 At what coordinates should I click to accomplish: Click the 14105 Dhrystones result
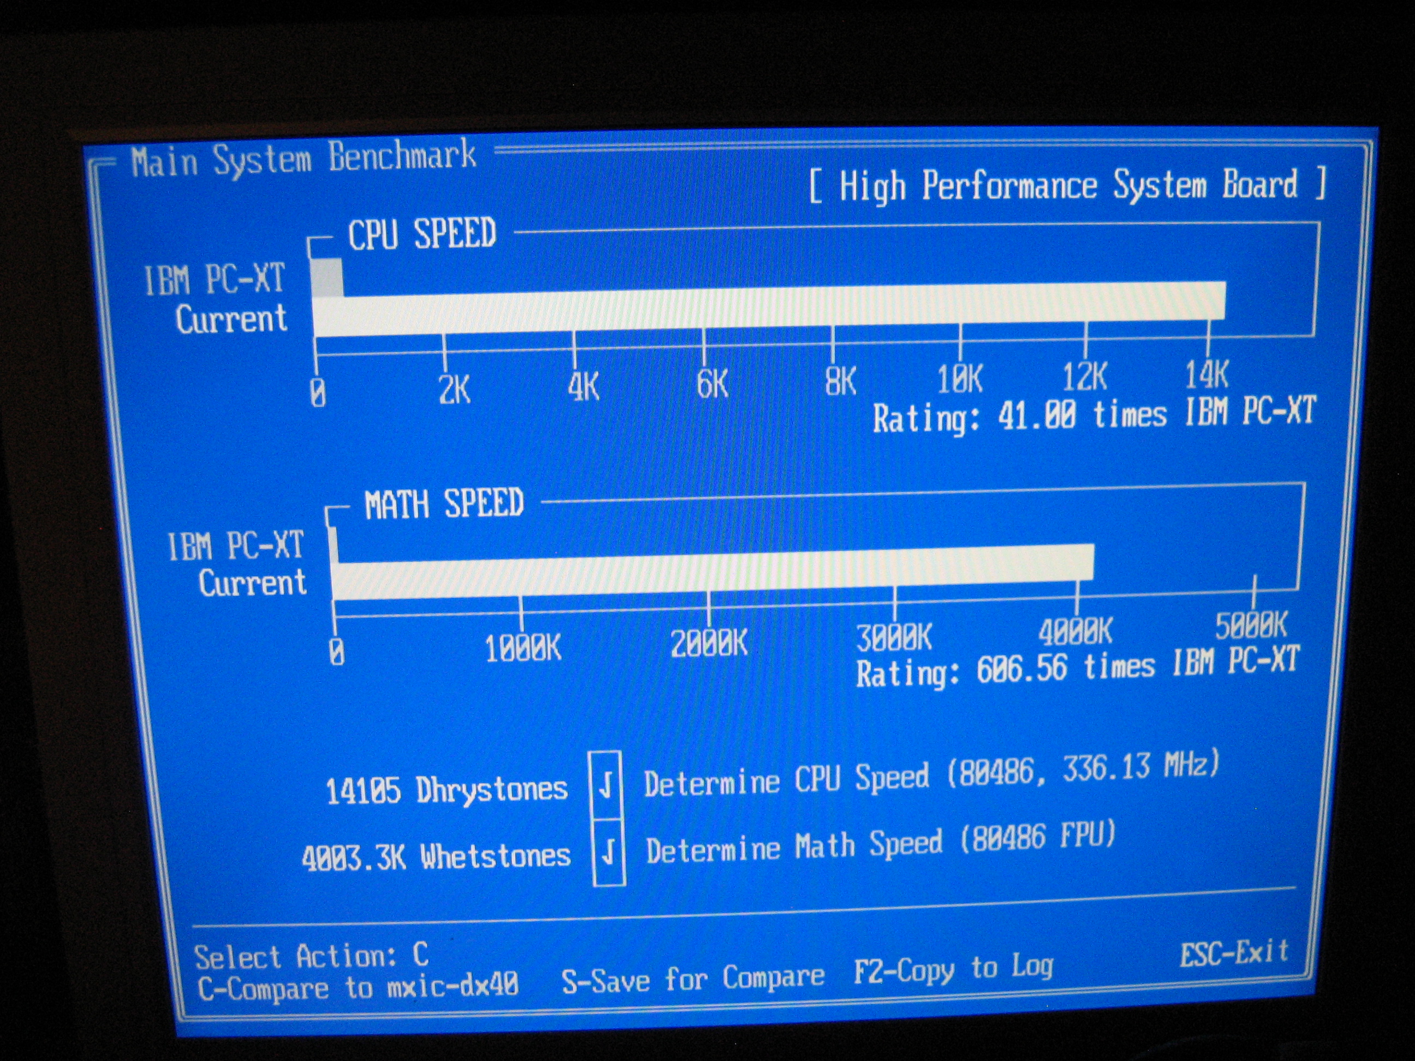click(447, 790)
